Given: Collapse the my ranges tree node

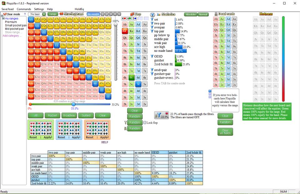Looking at the screenshot, I should click(x=3, y=18).
